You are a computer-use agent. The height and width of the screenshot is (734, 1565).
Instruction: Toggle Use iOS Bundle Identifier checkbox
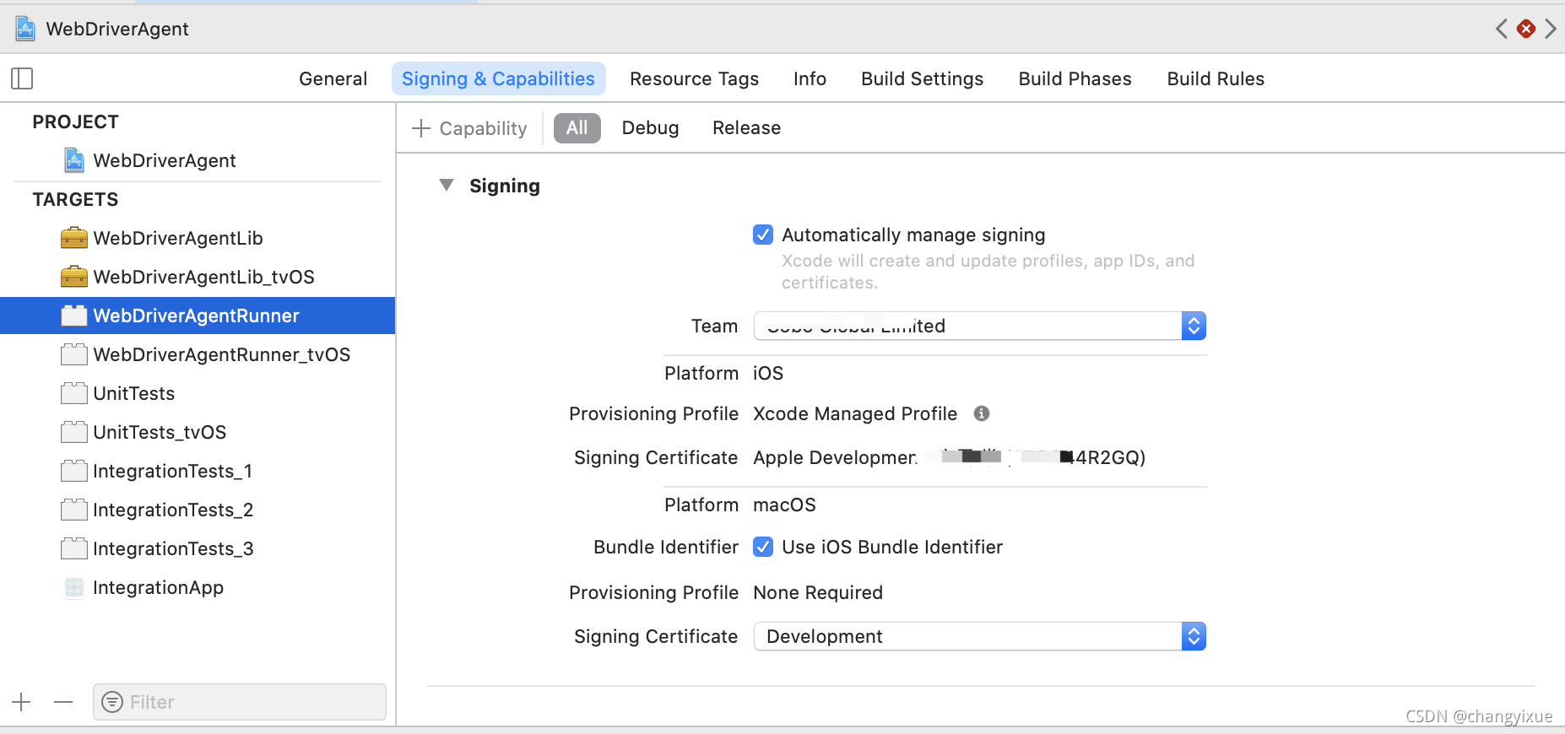[763, 547]
